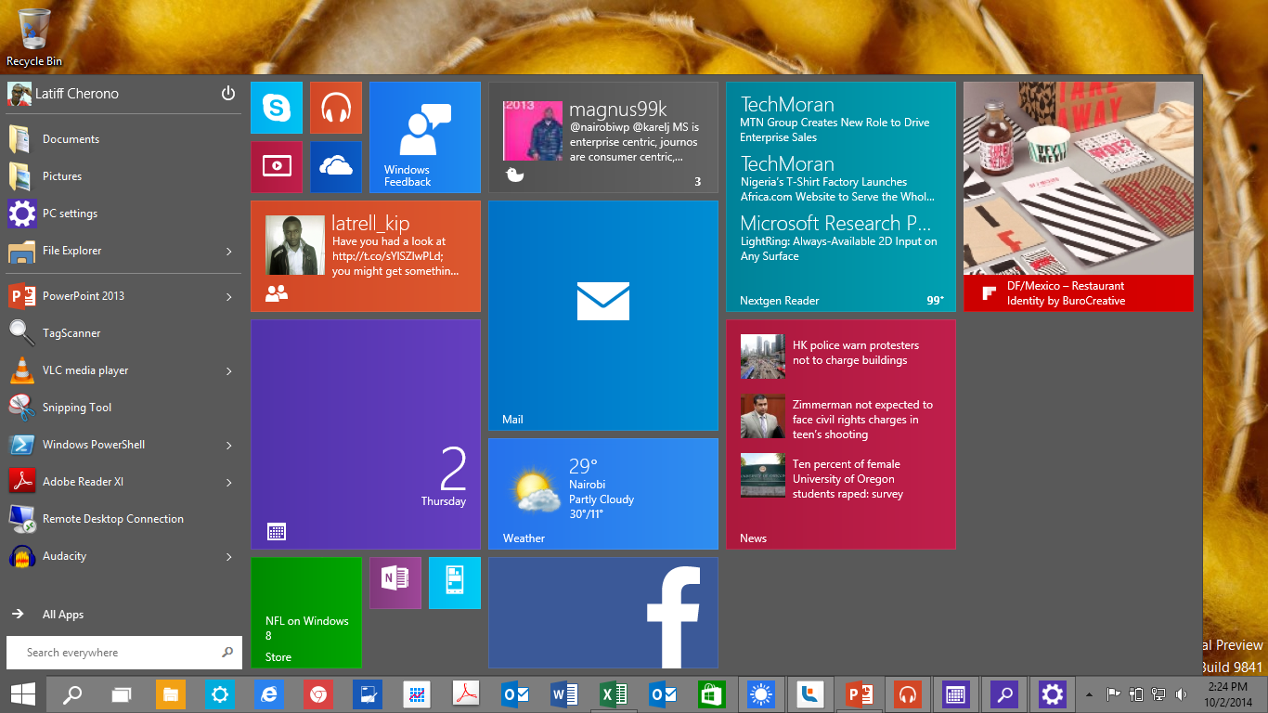Open Remote Desktop Connection from the Start menu
The image size is (1268, 713).
coord(123,519)
